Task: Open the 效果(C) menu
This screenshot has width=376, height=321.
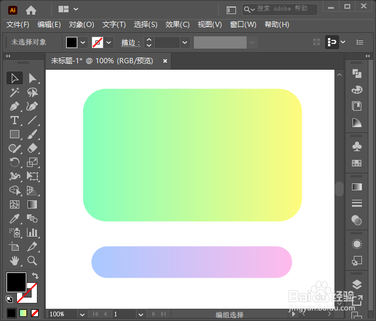Action: point(177,25)
